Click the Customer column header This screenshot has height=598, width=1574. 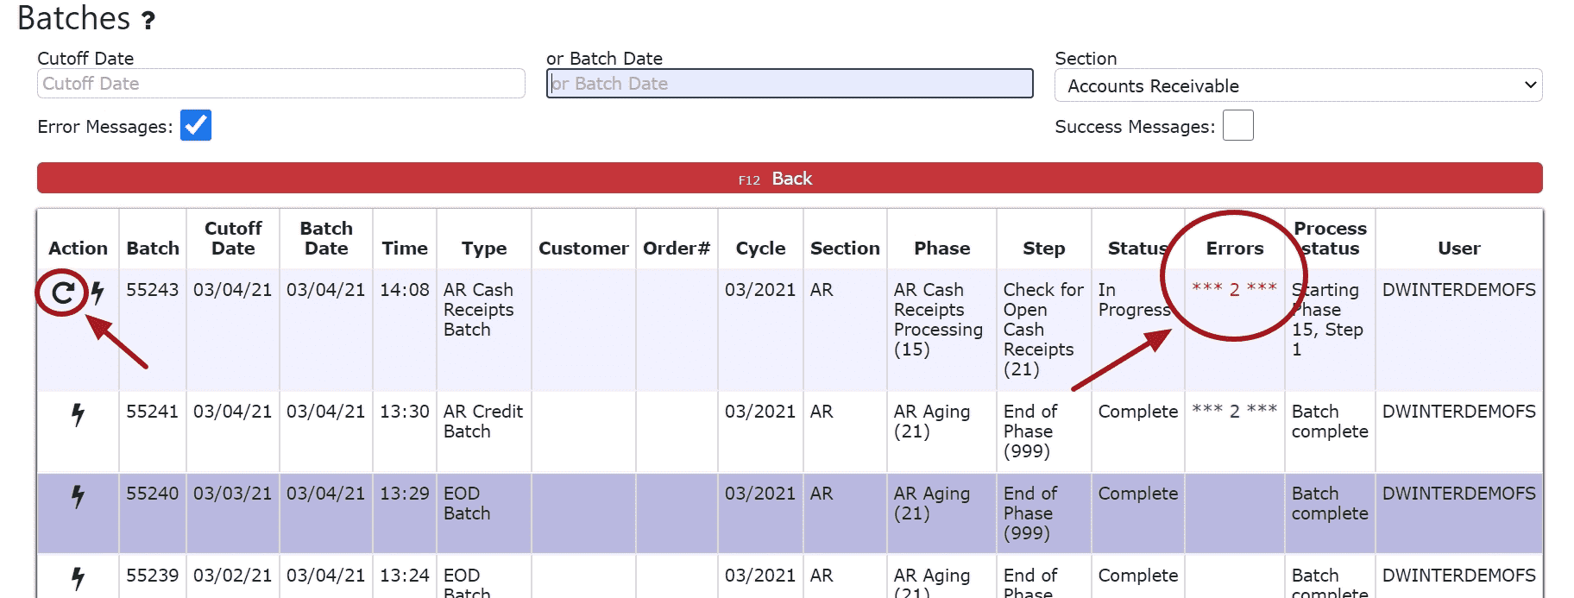point(583,249)
